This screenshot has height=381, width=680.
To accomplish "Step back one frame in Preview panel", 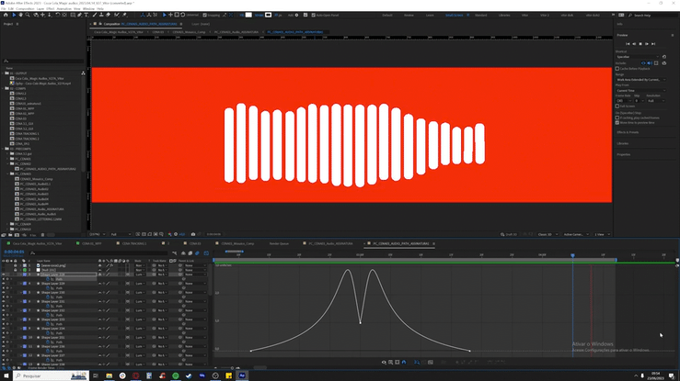I will [634, 44].
